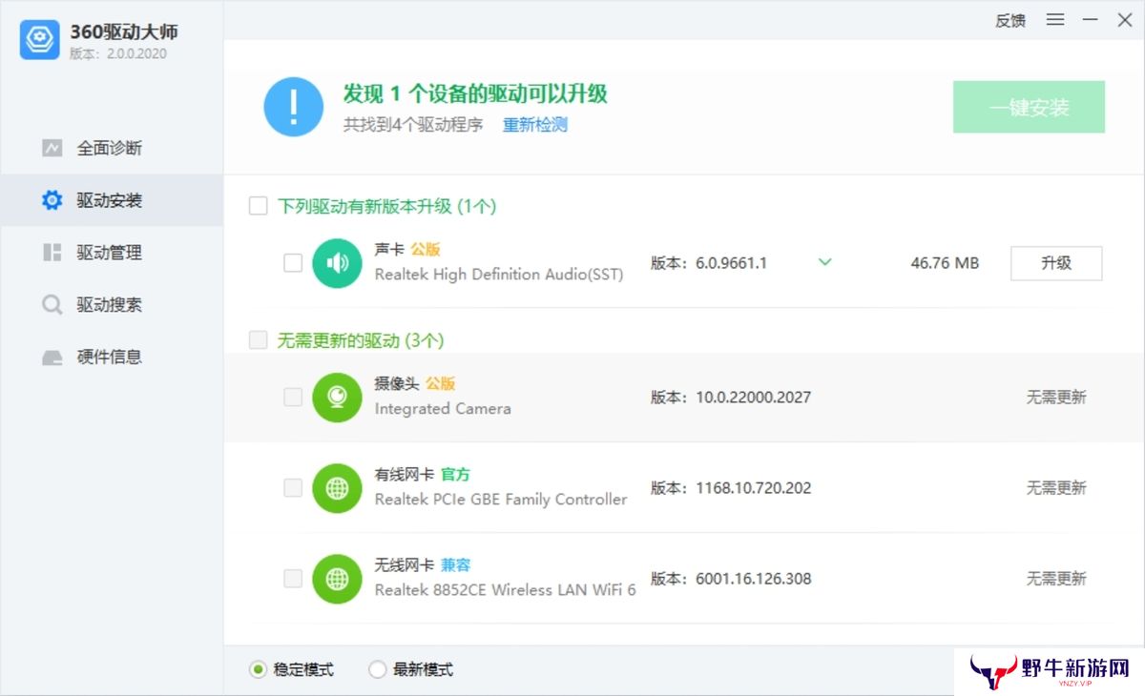Click 无需更新 status for 摄像头

click(x=1056, y=397)
